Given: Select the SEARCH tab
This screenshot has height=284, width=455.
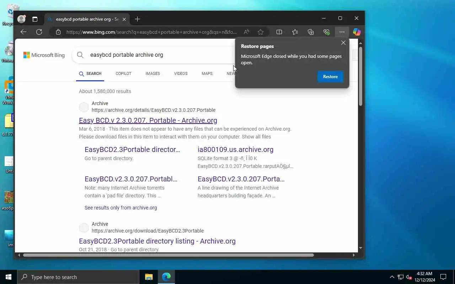Looking at the screenshot, I should pos(90,74).
